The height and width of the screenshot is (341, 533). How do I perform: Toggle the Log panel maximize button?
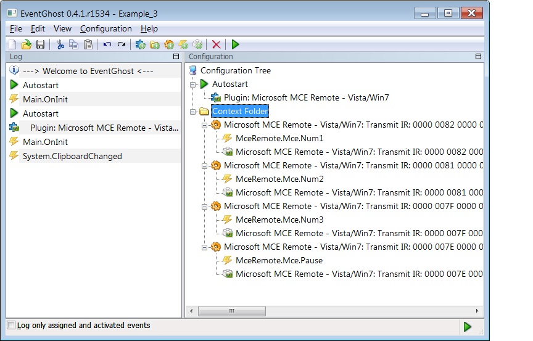(176, 56)
